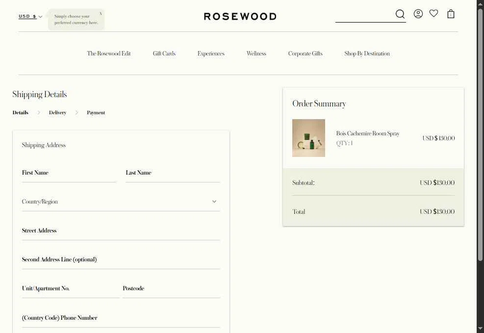Image resolution: width=484 pixels, height=333 pixels.
Task: Click the 'QTY: 1' text
Action: coord(344,143)
